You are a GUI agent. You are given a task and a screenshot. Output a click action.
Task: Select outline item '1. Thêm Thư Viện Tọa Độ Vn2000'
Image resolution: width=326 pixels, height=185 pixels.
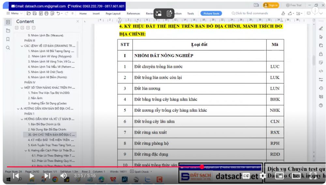tap(49, 93)
